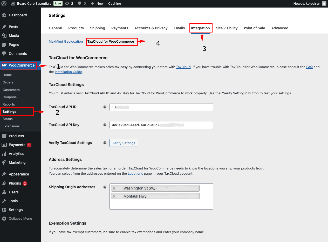
Task: Click the Posts pushpin icon
Action: pos(4,27)
